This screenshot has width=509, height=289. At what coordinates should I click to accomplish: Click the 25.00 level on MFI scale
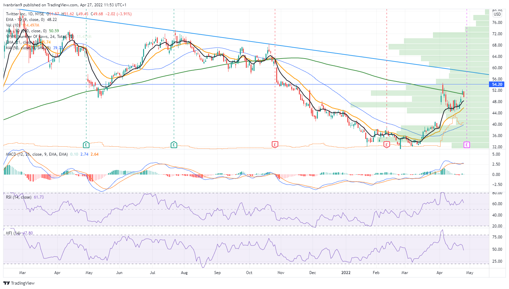point(497,261)
